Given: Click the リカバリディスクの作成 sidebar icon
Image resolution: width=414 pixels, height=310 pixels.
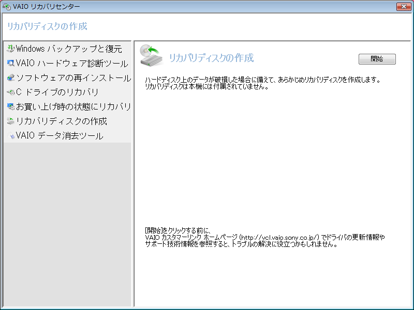Looking at the screenshot, I should [10, 121].
